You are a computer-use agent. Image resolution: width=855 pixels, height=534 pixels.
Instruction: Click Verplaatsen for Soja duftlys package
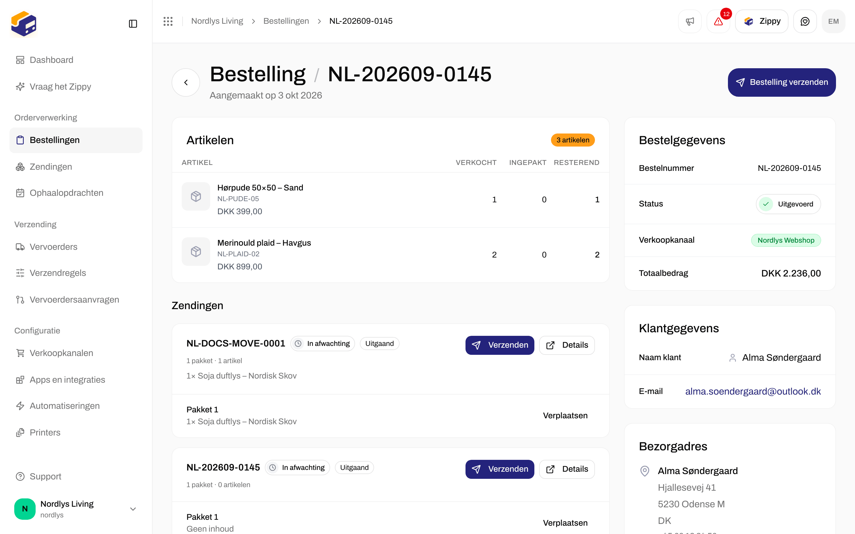[565, 415]
